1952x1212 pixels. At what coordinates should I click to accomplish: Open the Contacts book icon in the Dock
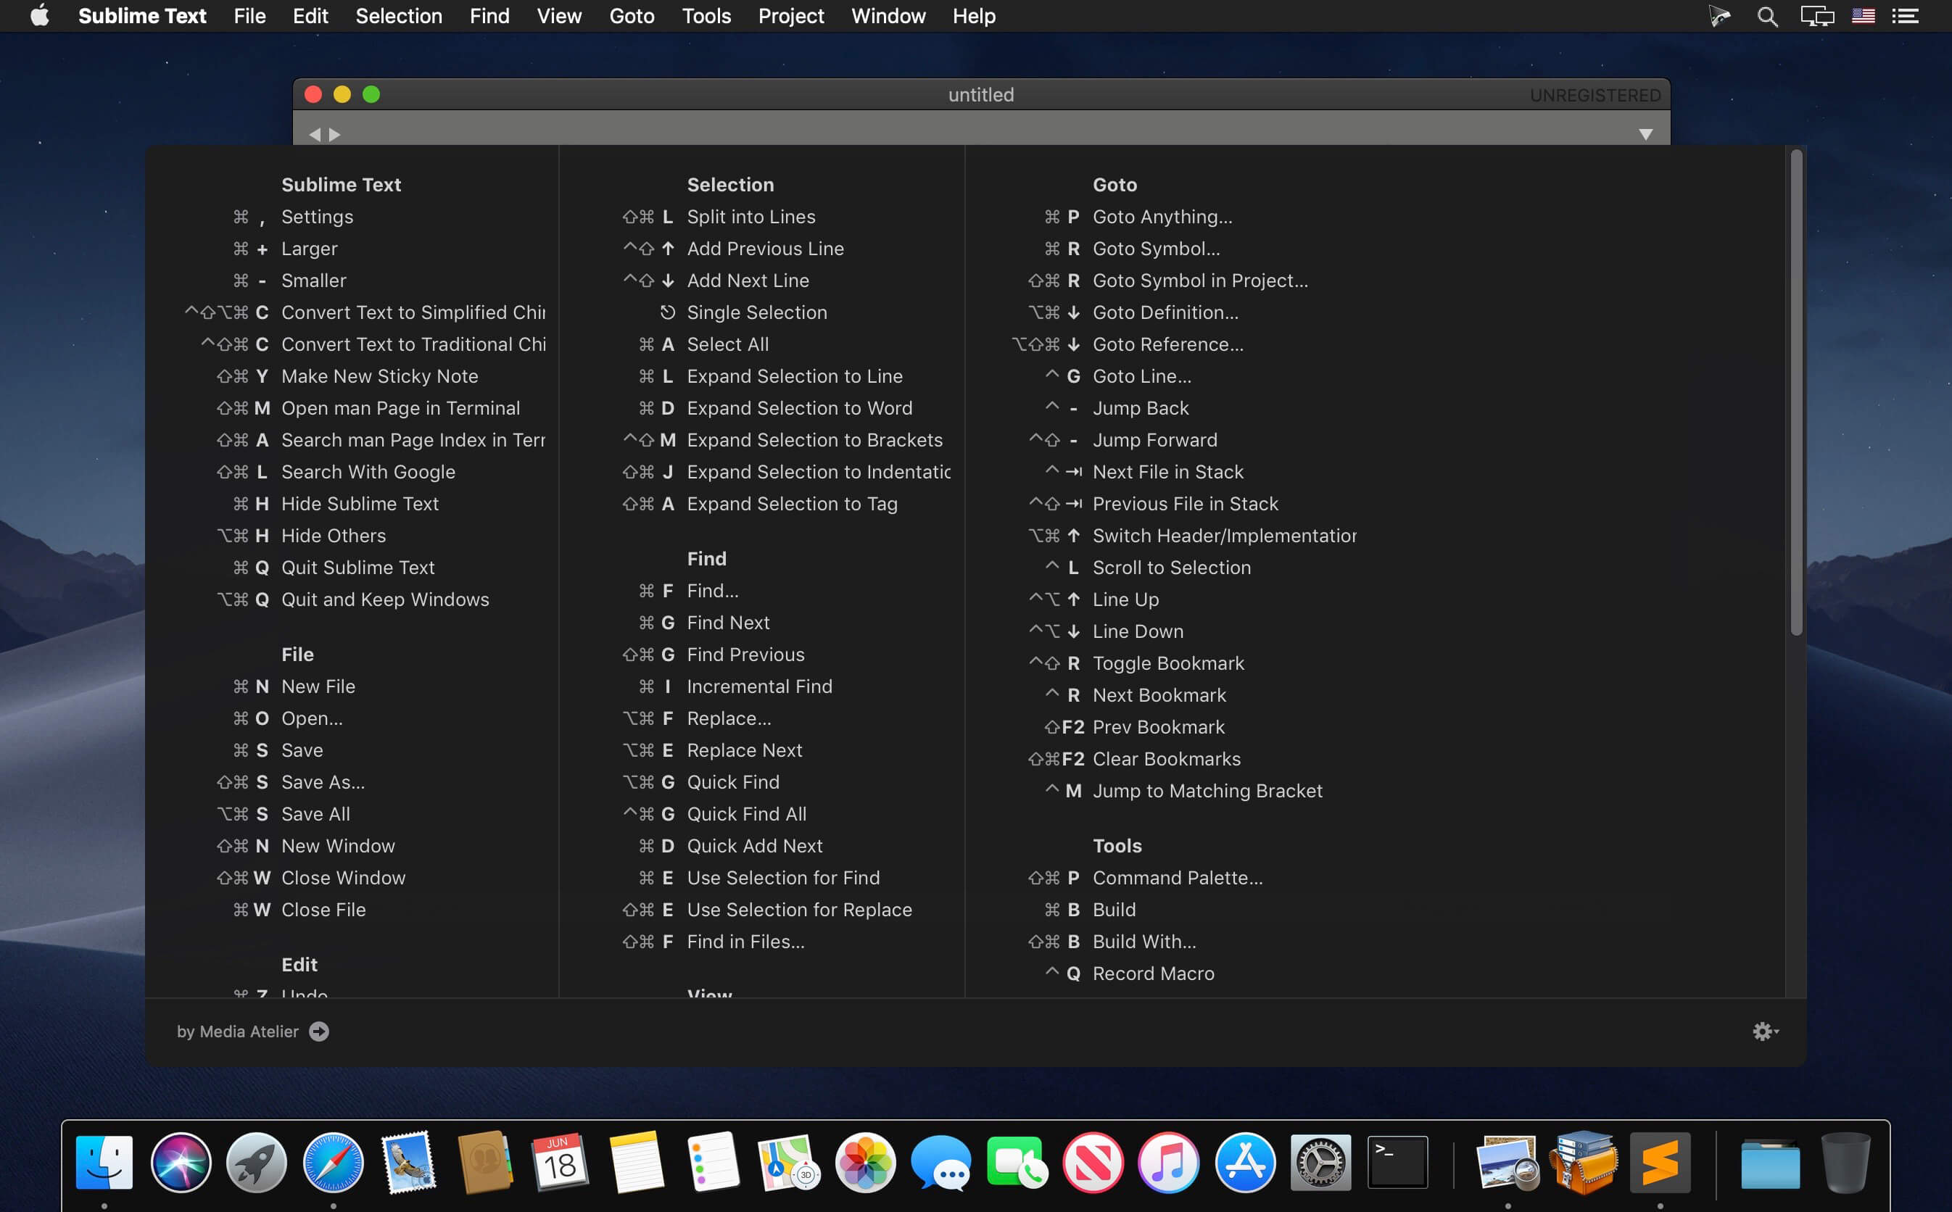[485, 1162]
